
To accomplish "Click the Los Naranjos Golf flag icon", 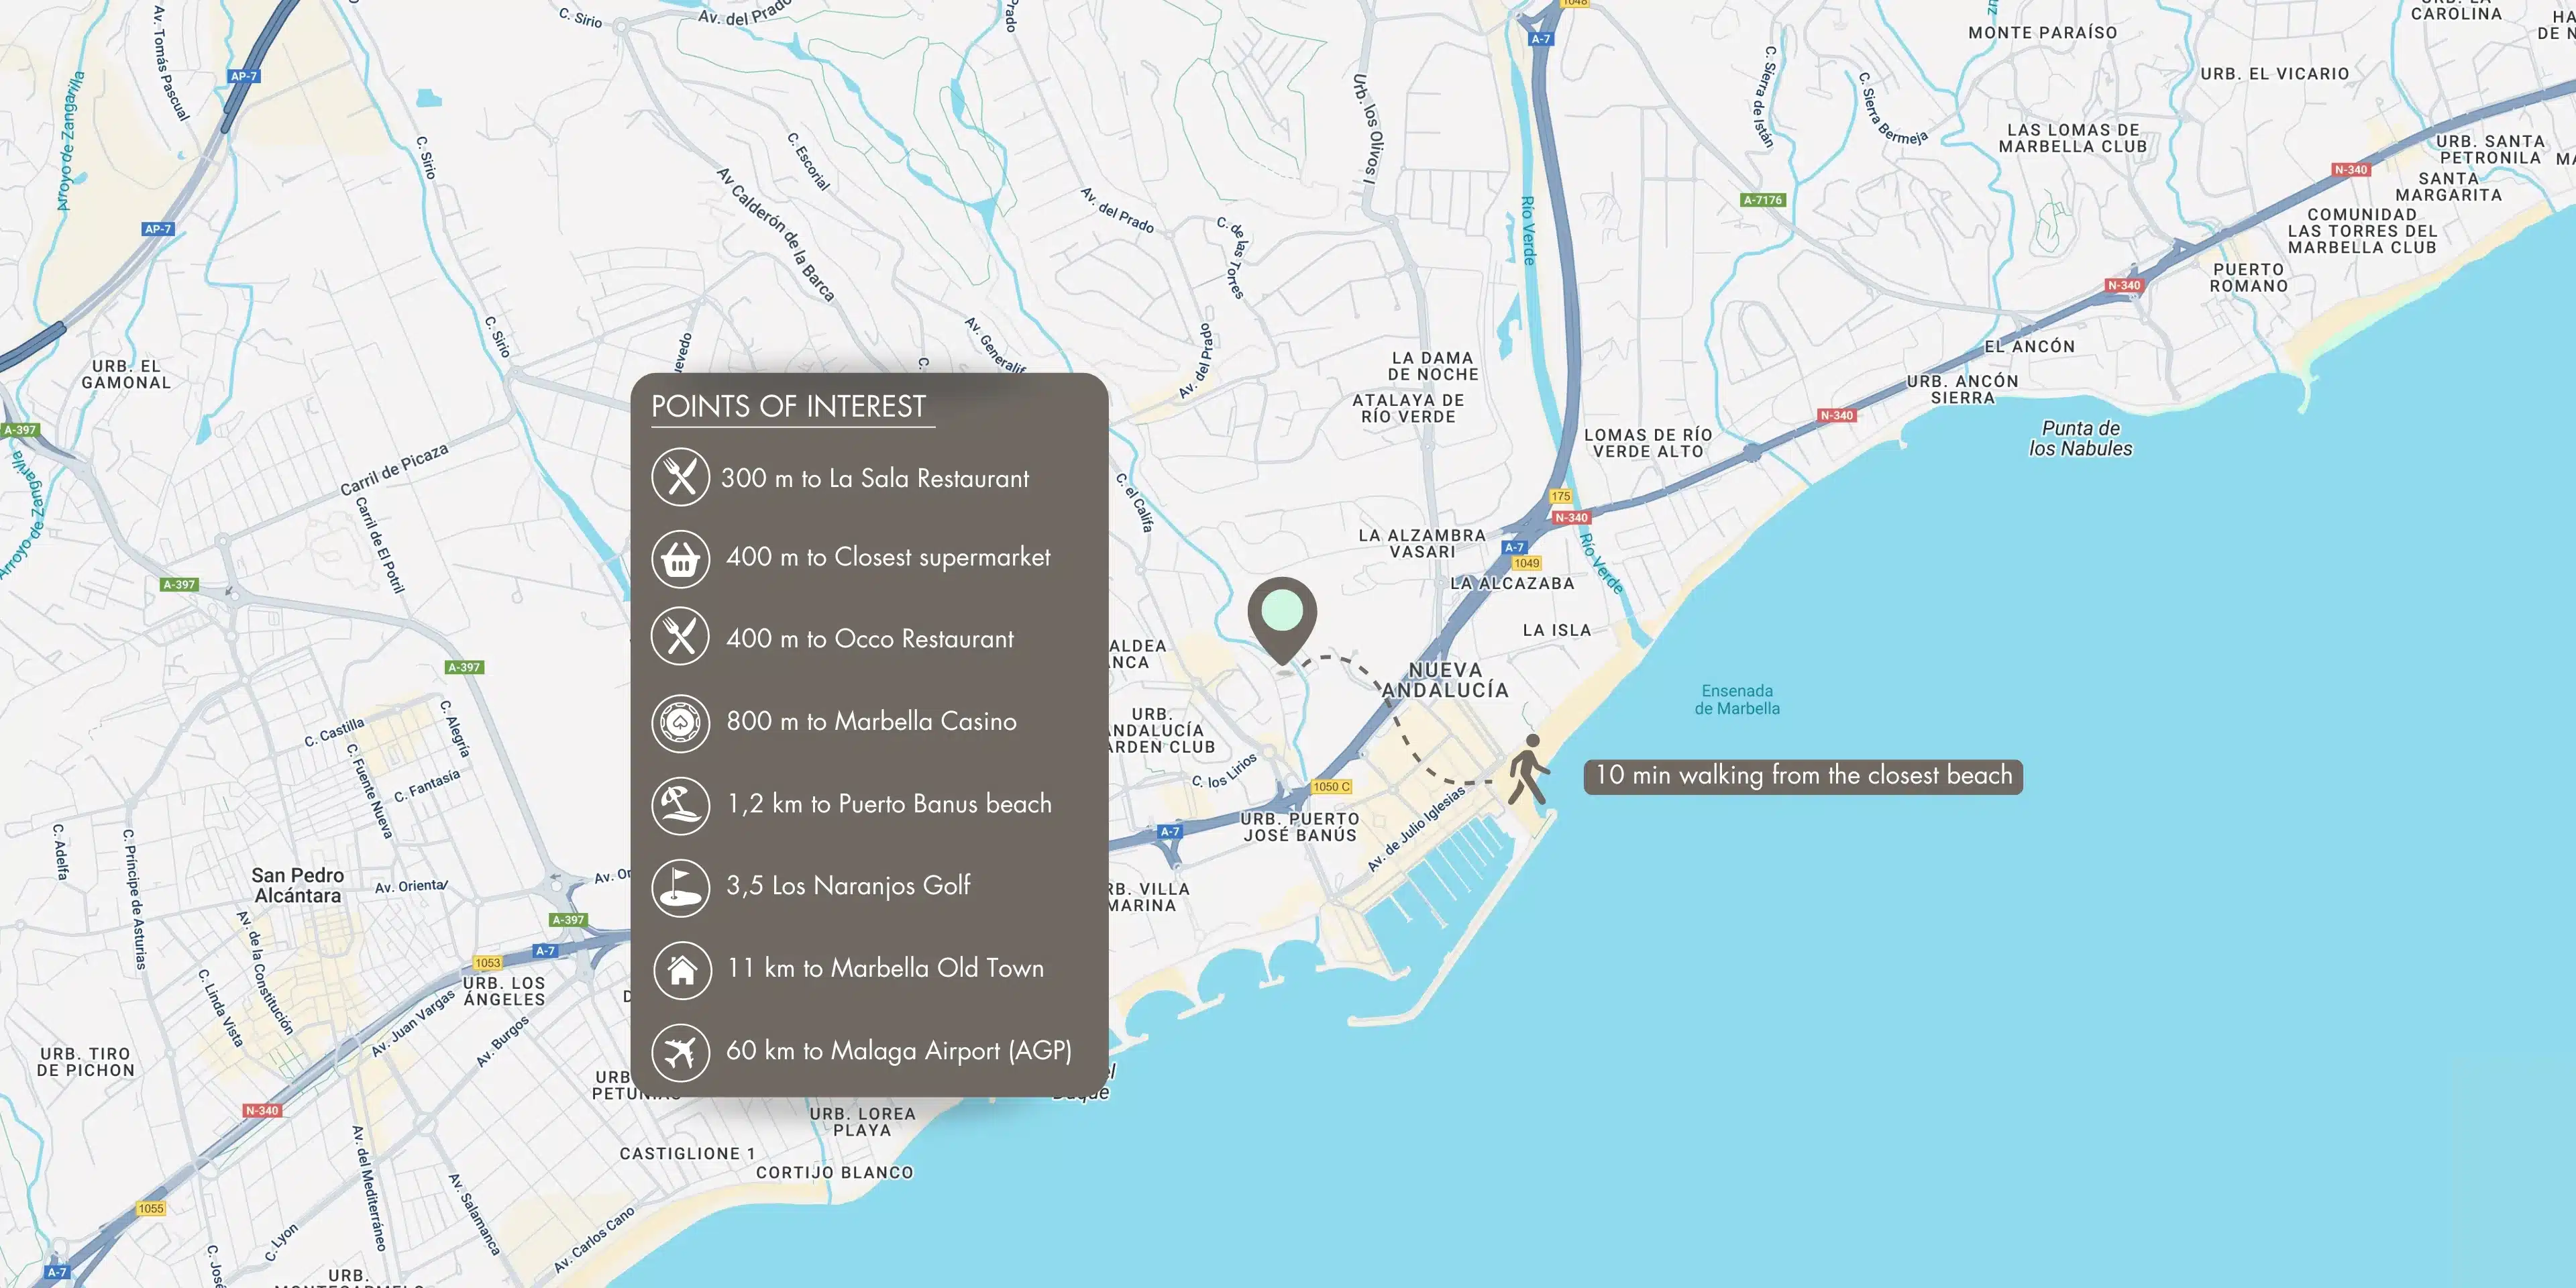I will (680, 887).
